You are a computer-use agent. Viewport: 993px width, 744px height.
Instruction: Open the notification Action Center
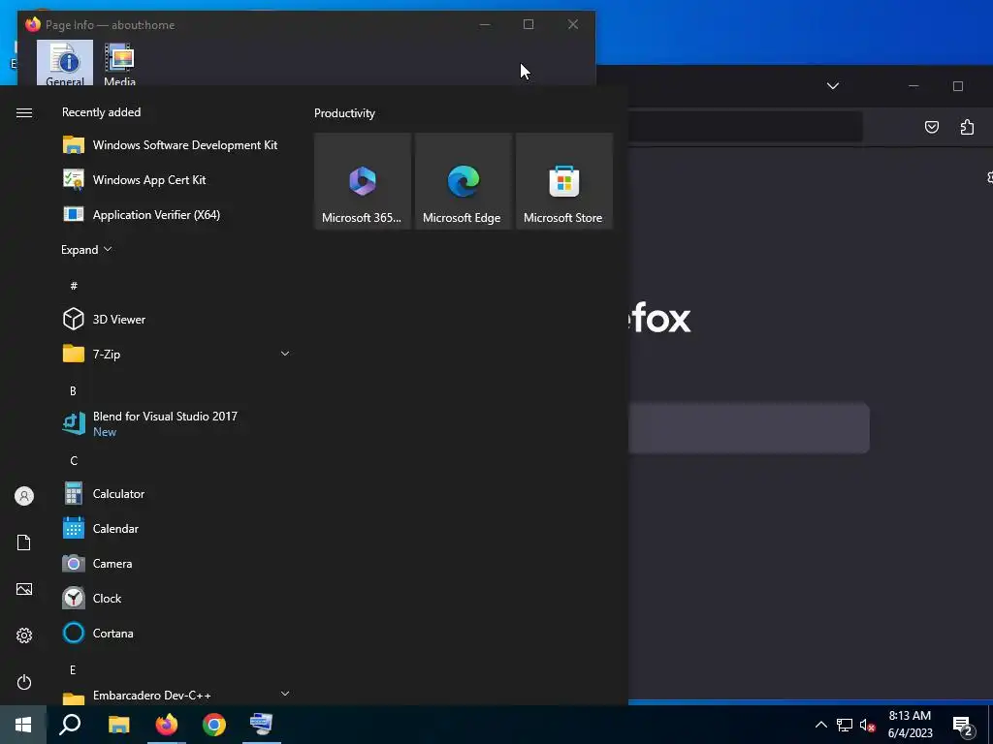(963, 725)
